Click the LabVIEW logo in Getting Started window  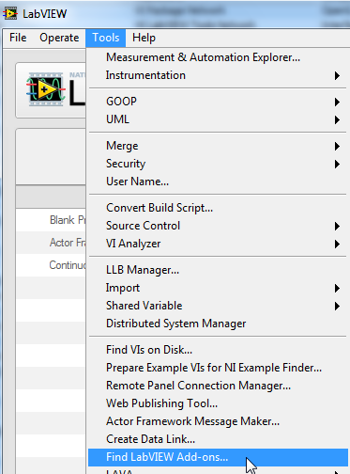pos(46,89)
